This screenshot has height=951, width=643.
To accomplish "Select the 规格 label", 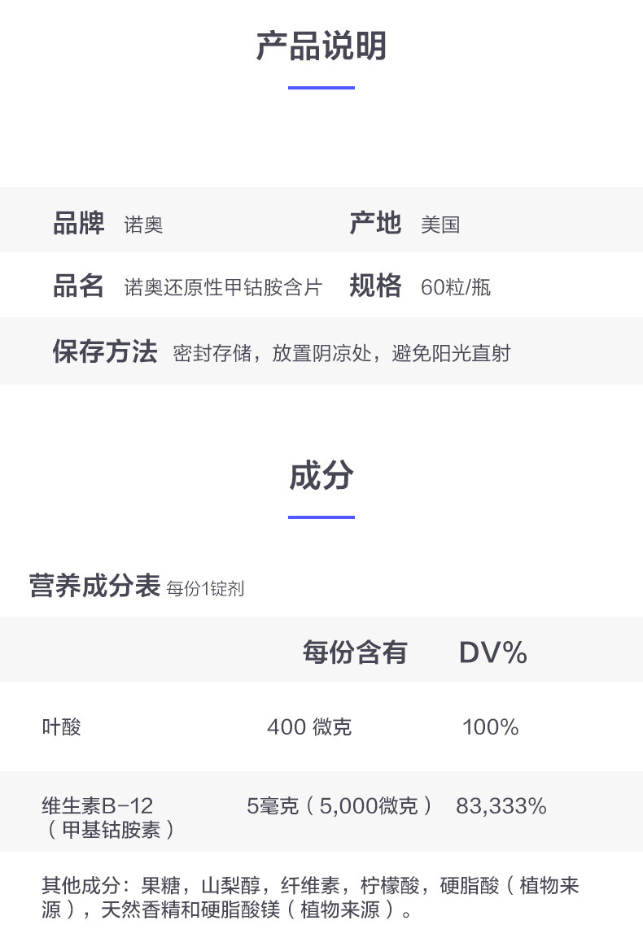I will tap(375, 286).
